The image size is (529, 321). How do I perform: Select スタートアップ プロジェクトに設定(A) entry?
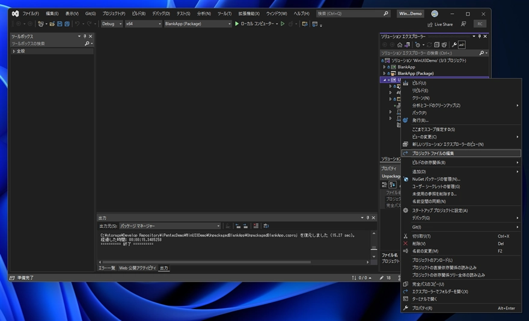pyautogui.click(x=461, y=210)
